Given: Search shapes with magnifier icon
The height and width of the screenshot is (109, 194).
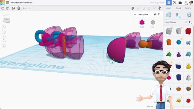Looking at the screenshot, I should (x=190, y=22).
